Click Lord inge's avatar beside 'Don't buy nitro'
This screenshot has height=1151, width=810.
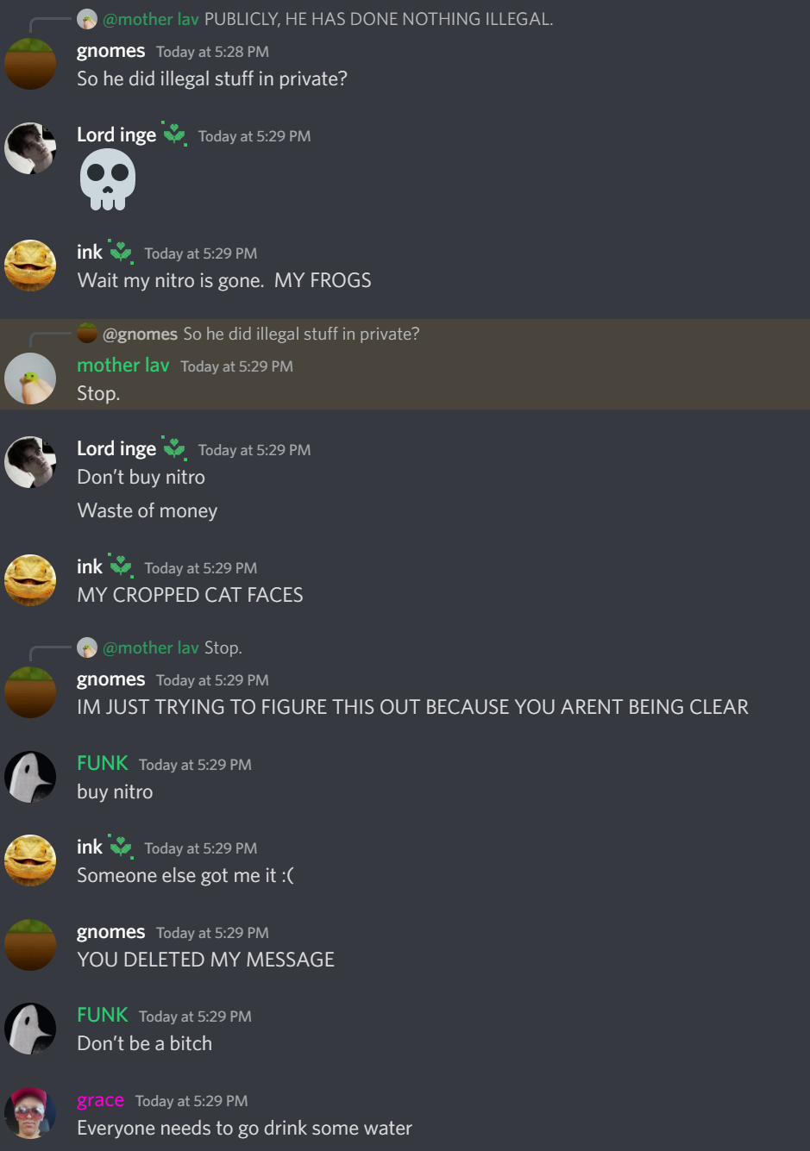pos(30,462)
